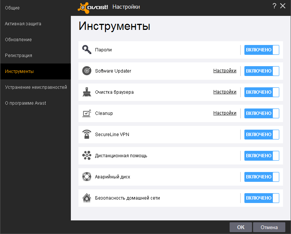Open the Общие settings section
Screen dimensions: 291x234
13,8
